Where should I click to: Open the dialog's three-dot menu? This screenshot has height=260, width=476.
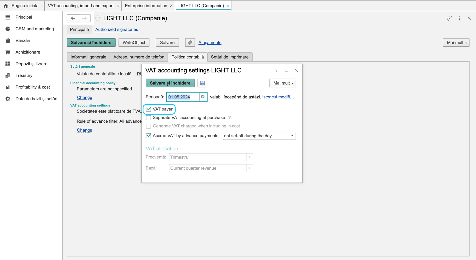[x=277, y=70]
